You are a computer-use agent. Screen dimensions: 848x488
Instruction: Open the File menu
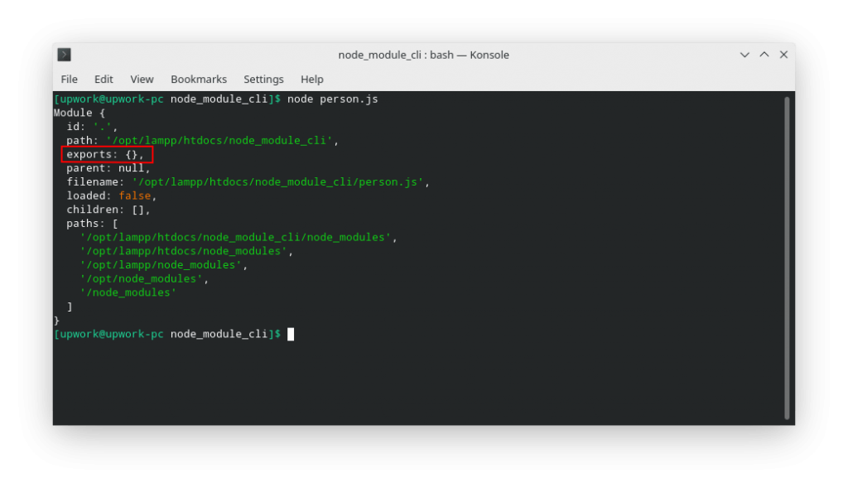[69, 79]
